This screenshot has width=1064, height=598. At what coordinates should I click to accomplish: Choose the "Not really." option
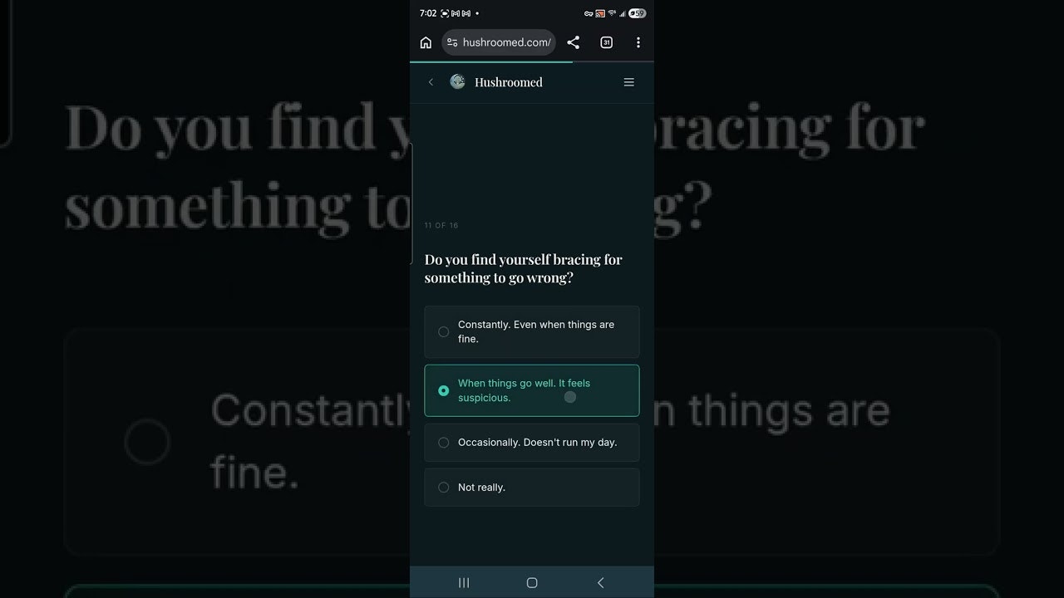[532, 488]
